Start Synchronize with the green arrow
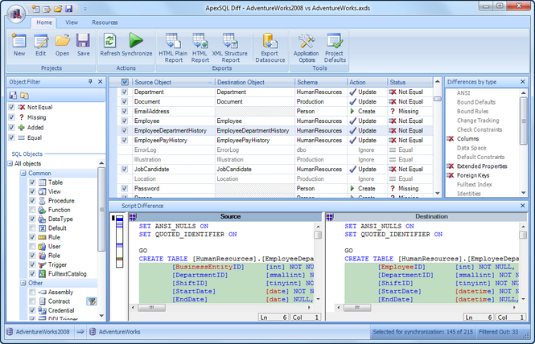Screen dimensions: 535x344 tap(137, 44)
